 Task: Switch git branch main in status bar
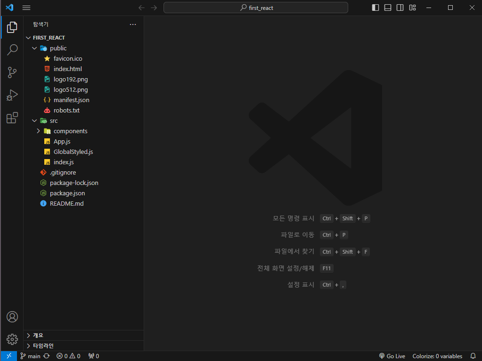coord(31,356)
